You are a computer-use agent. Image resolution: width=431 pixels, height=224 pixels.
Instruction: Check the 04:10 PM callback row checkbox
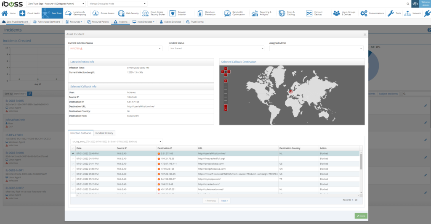73,159
